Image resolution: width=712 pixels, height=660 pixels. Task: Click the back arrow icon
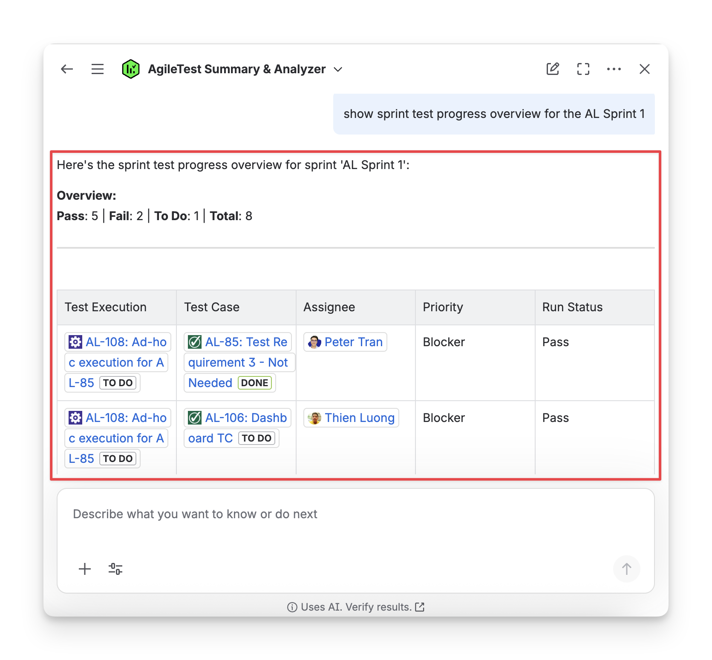point(67,69)
